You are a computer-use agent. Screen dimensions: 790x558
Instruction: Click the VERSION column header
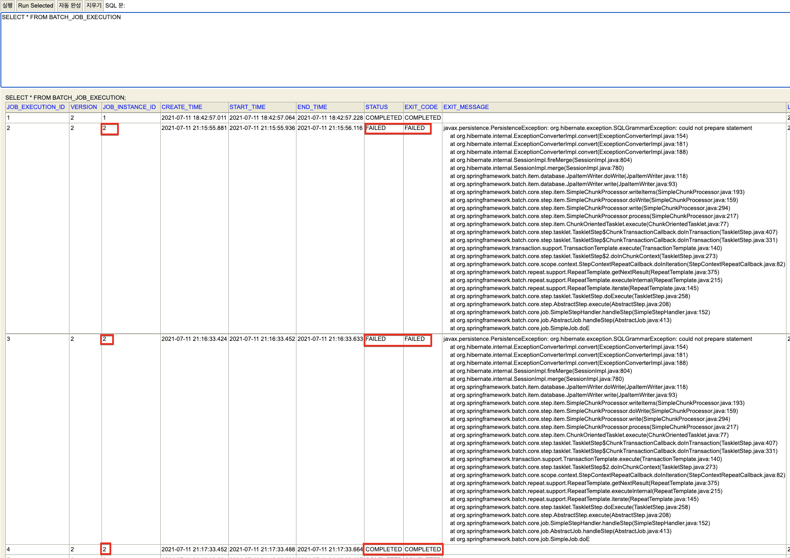pos(84,107)
